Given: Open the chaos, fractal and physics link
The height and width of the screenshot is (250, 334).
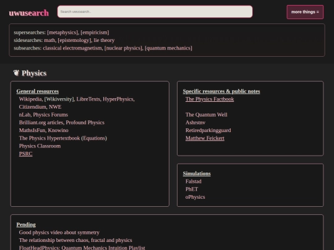Looking at the screenshot, I should coord(75,240).
